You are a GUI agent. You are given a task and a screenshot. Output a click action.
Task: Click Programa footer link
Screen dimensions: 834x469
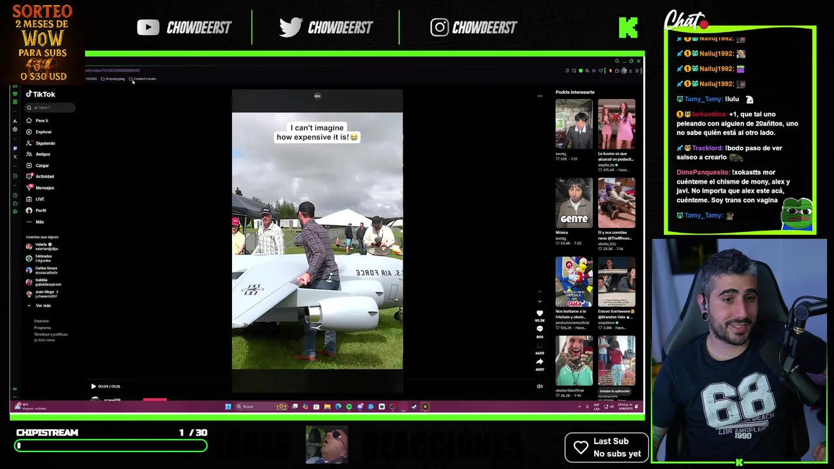[42, 328]
